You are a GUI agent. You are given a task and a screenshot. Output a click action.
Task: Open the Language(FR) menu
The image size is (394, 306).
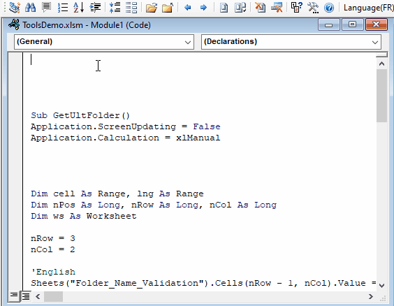click(x=368, y=8)
